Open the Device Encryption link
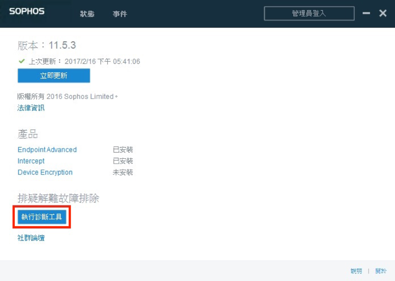395x281 pixels. point(45,172)
